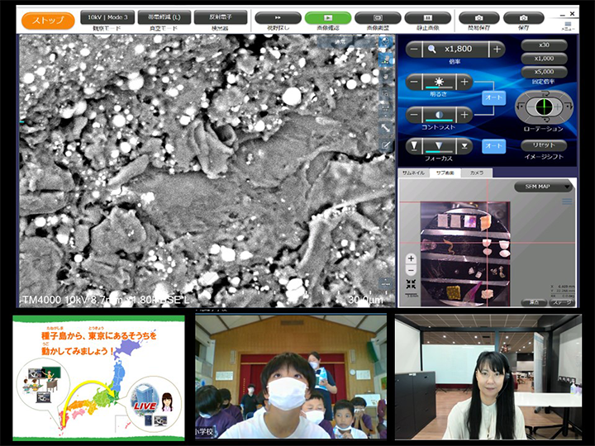
Task: Fit the SEM map view to window
Action: pyautogui.click(x=411, y=283)
